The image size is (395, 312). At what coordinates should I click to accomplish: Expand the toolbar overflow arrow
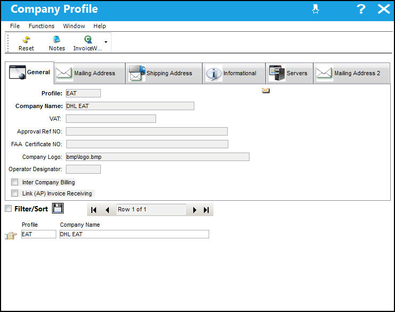[106, 42]
